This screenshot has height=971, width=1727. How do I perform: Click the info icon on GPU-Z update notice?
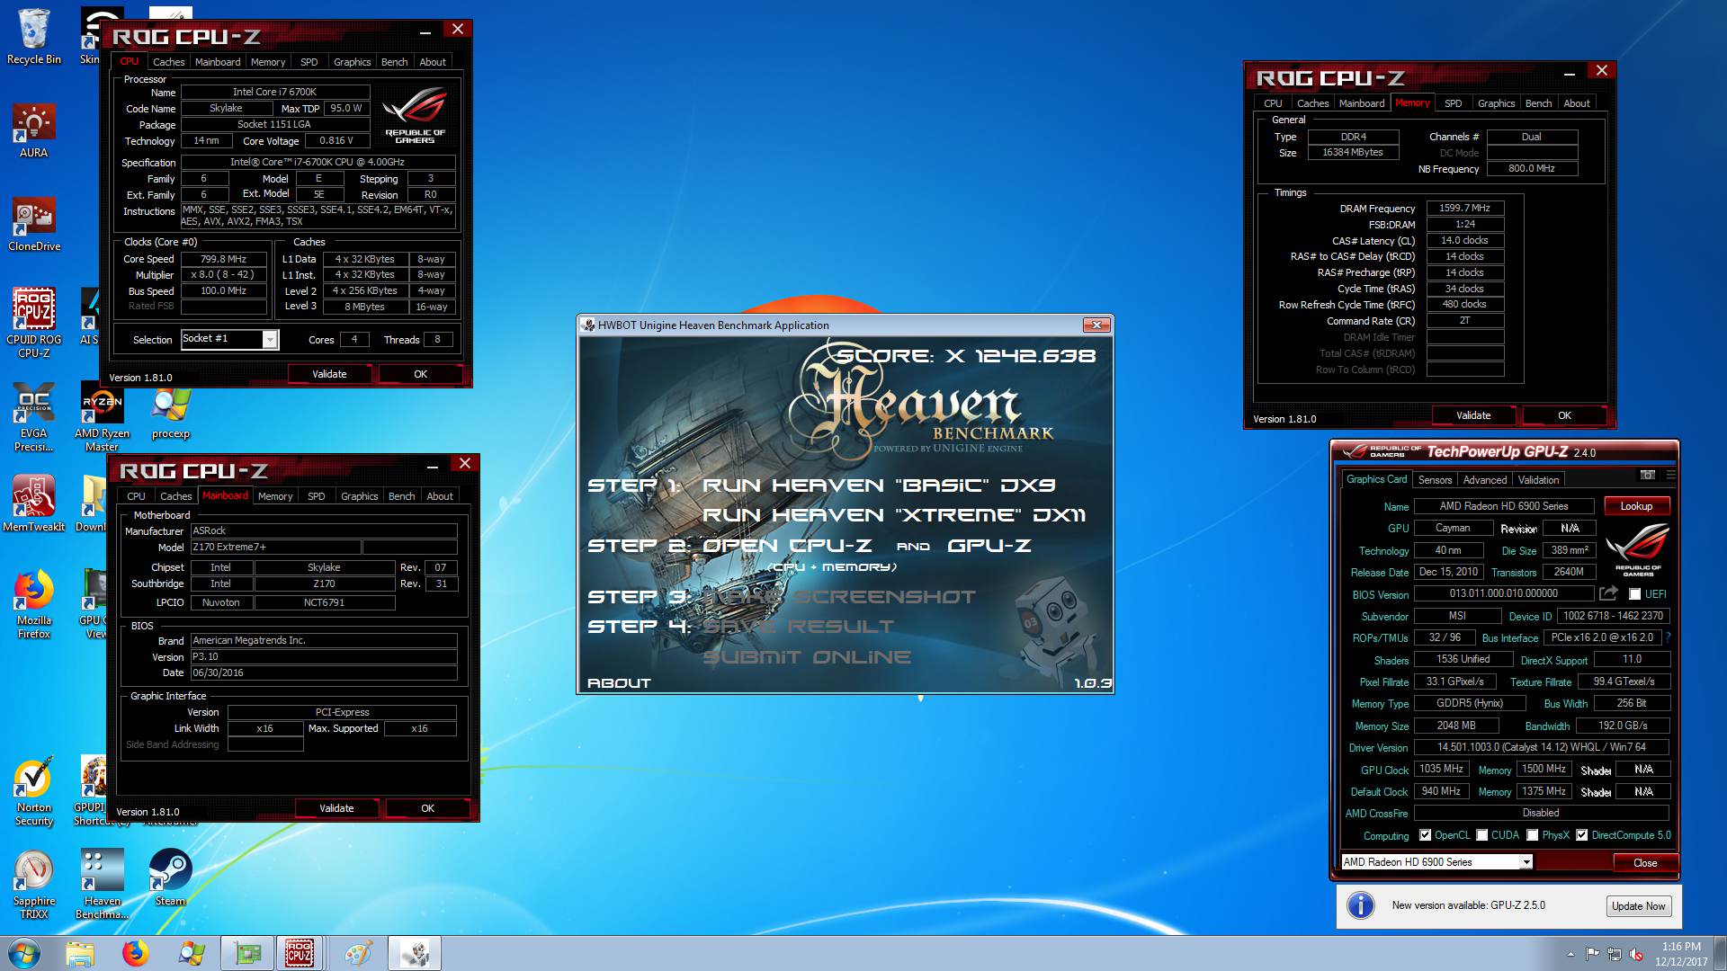click(x=1361, y=905)
